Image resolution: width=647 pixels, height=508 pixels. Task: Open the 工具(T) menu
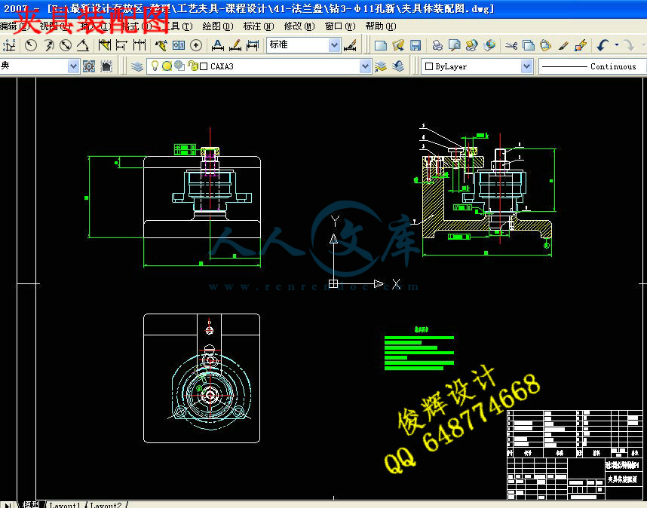point(177,26)
